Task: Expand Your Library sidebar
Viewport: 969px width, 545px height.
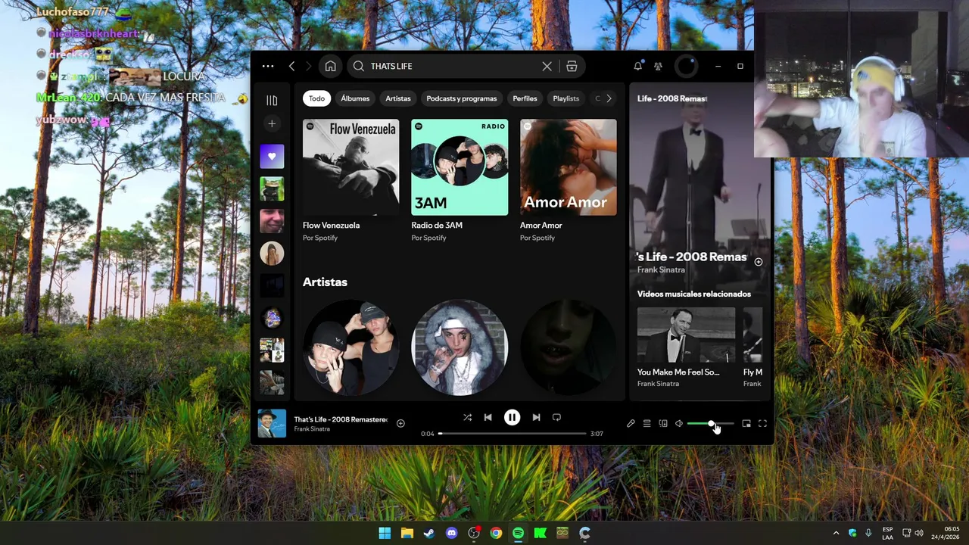Action: [272, 100]
